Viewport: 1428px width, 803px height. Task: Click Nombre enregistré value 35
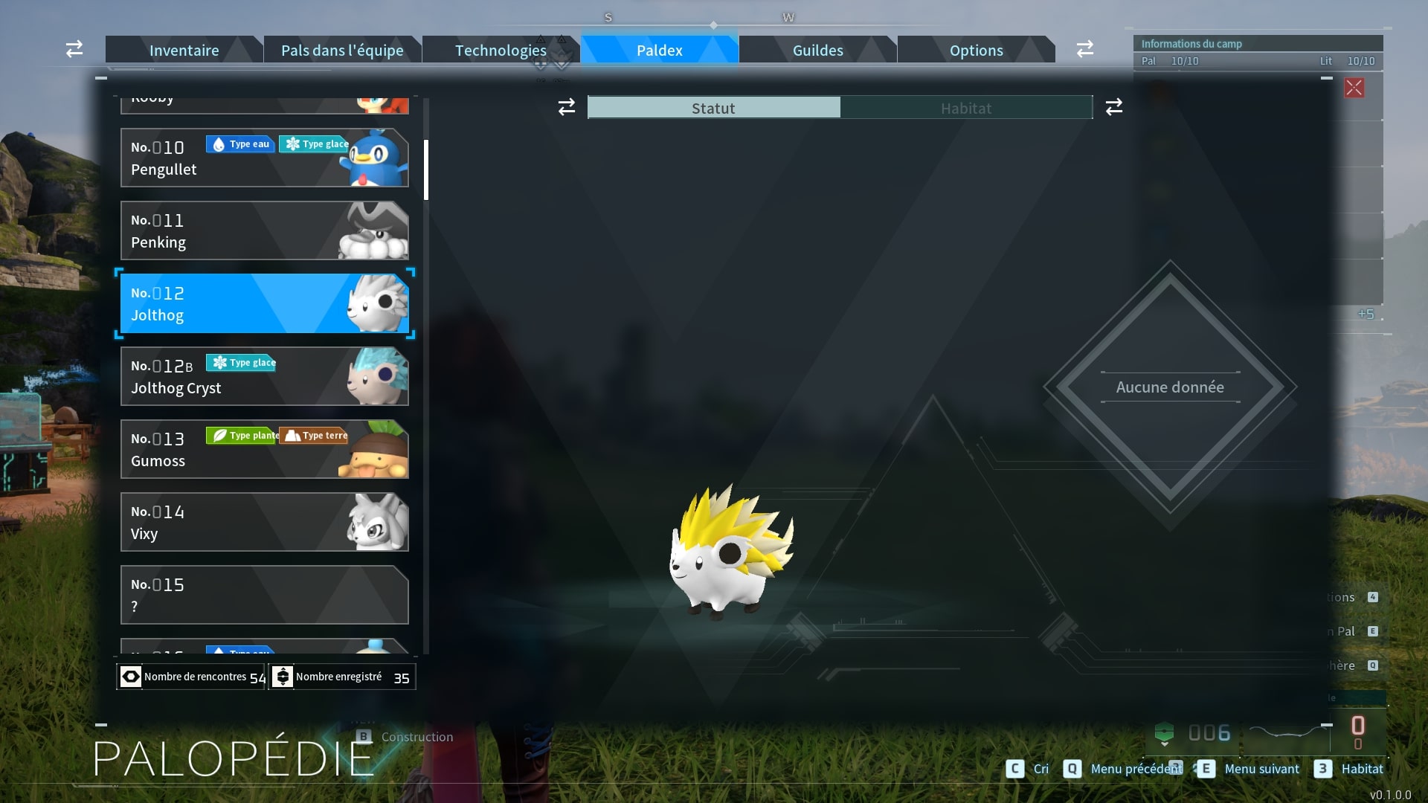402,678
